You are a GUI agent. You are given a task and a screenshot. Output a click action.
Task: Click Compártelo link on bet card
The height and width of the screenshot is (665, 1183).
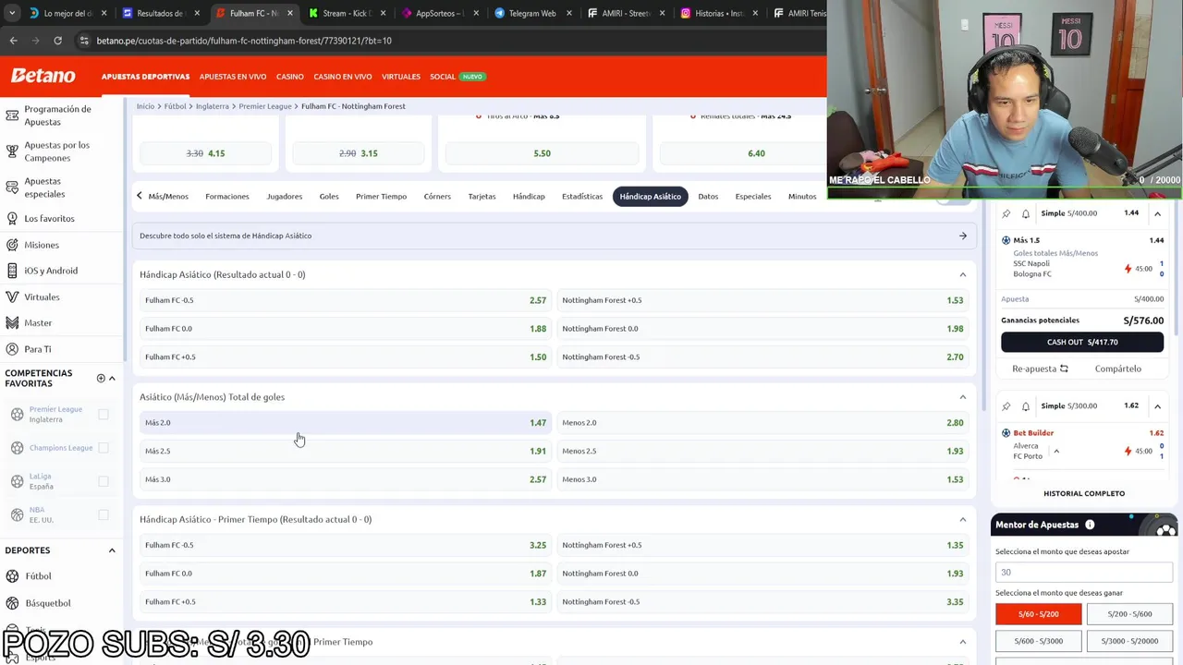tap(1117, 369)
